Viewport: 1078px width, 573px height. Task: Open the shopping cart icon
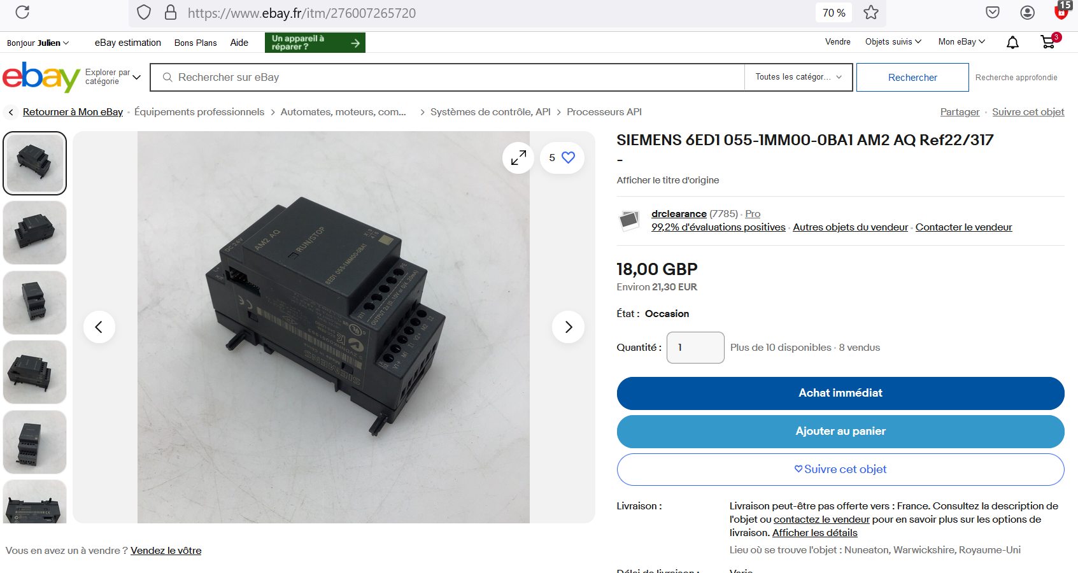(1047, 42)
